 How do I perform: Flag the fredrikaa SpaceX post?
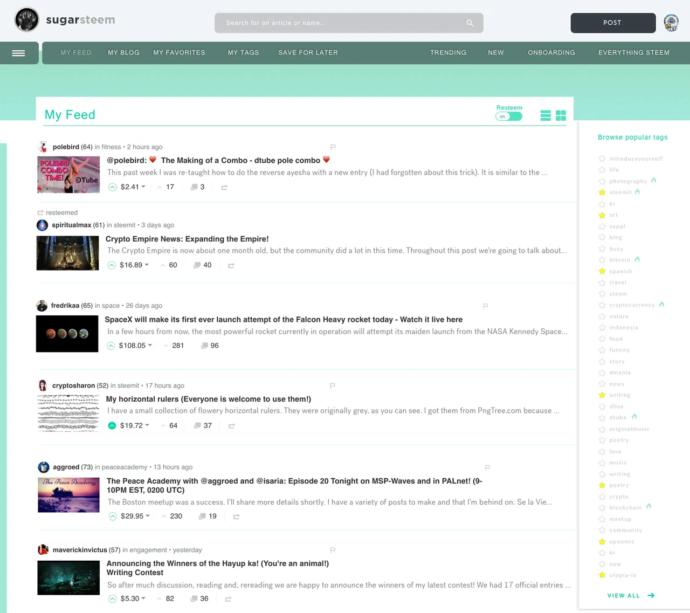point(485,306)
